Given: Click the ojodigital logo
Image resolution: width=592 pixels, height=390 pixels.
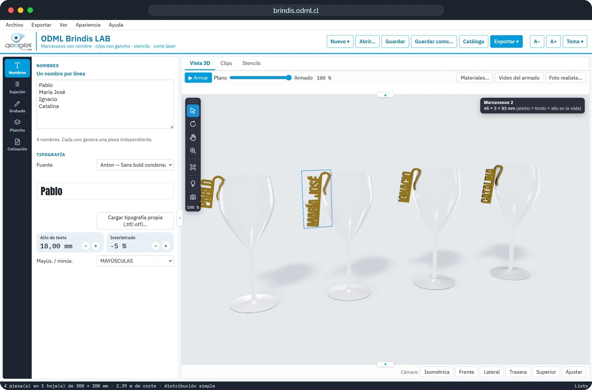Looking at the screenshot, I should pyautogui.click(x=18, y=41).
